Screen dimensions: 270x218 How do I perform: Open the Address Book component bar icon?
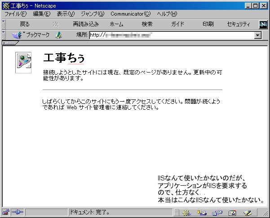point(232,213)
